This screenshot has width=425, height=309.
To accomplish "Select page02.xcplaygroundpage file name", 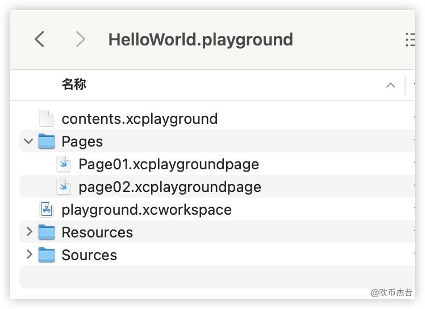I will pyautogui.click(x=170, y=187).
